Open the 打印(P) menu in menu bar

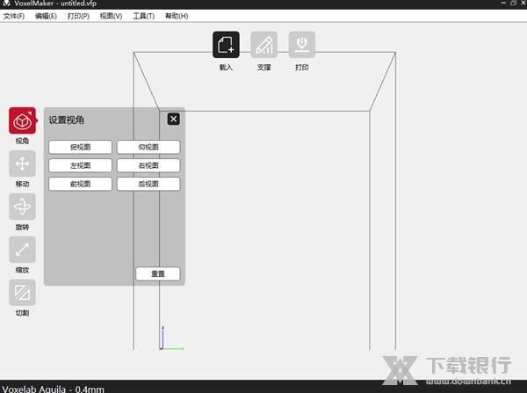coord(79,16)
